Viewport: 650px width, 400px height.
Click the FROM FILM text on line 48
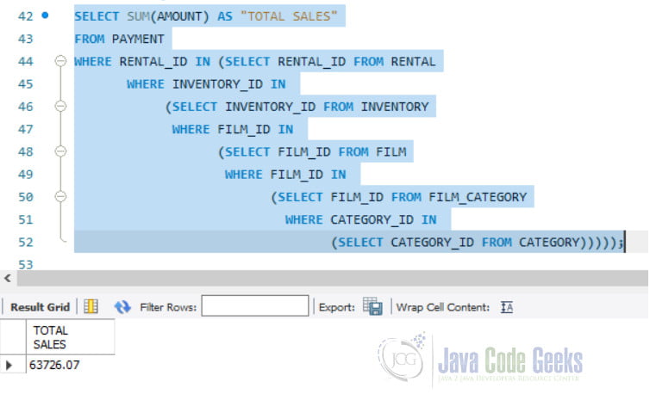(x=372, y=151)
